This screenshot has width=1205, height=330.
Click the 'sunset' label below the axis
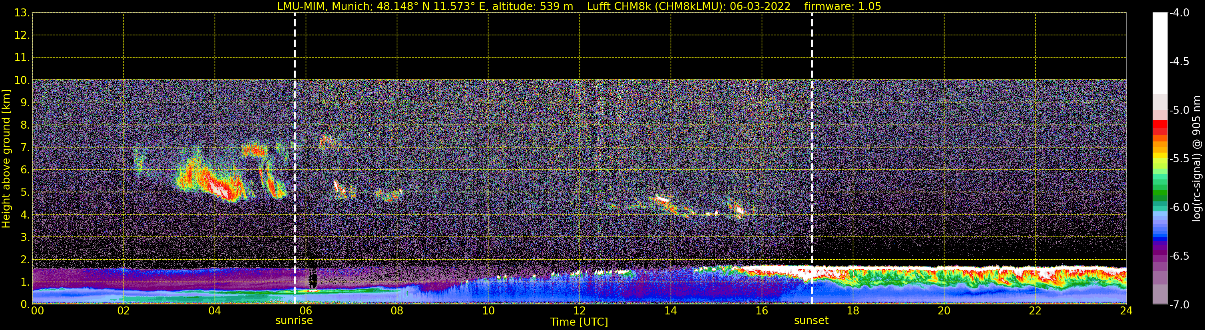(811, 321)
